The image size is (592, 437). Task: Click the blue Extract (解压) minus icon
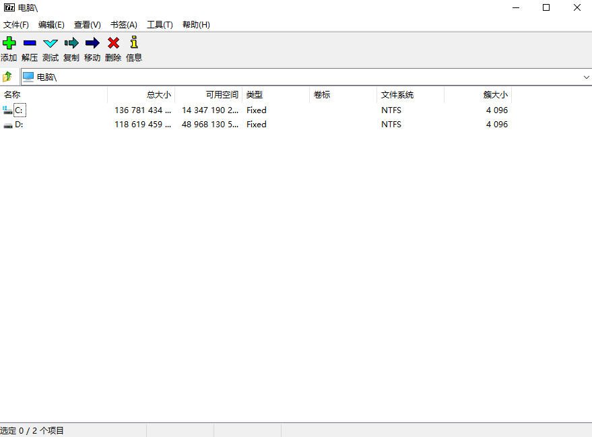coord(30,43)
